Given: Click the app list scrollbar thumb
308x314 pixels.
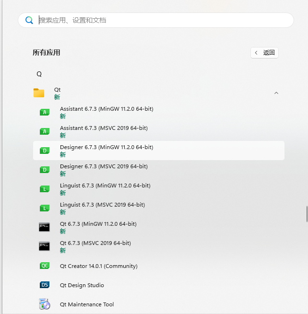Looking at the screenshot, I should coord(307,214).
